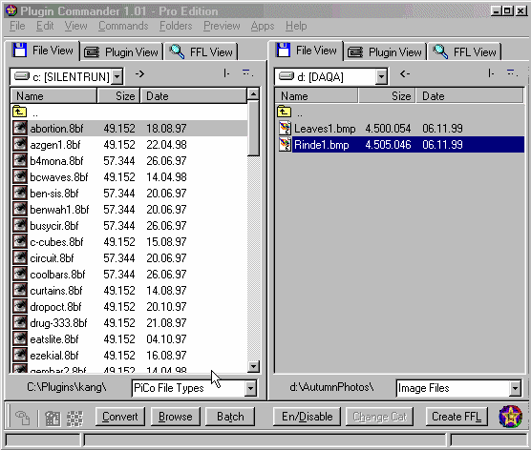Click the Convert button

coord(120,417)
